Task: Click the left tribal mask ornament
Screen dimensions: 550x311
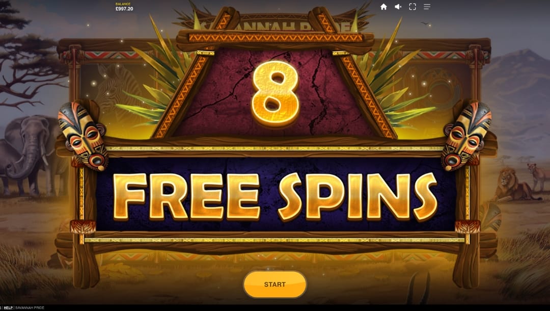Action: (83, 135)
